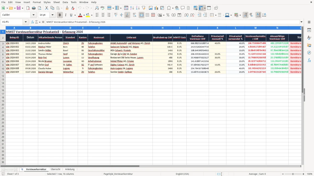Increase the indent
The image size is (314, 176).
point(199,15)
